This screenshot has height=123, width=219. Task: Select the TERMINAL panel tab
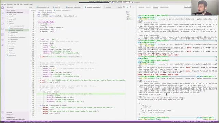155,7
